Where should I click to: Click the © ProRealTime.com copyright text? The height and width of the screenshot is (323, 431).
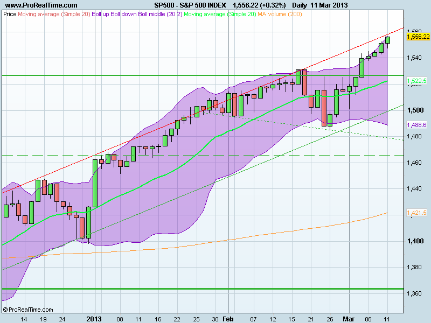click(x=29, y=310)
